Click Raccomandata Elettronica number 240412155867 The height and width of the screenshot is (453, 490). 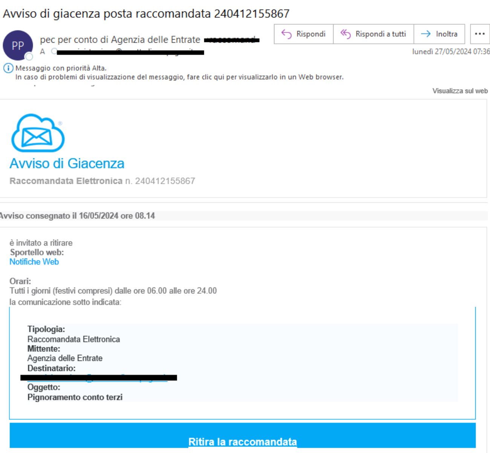102,181
